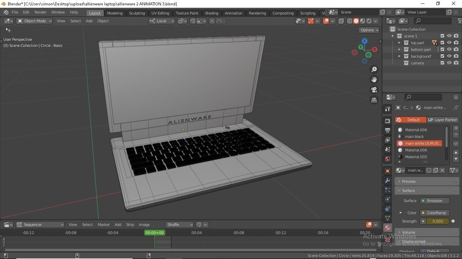Toggle viewport gizmos display
Viewport: 462px width, 259px height.
pos(310,21)
